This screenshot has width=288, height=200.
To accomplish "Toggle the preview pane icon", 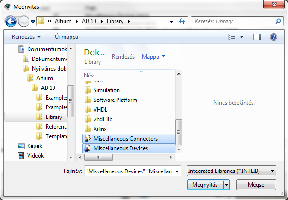I will click(x=257, y=36).
